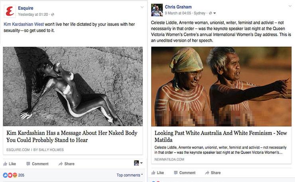Like Chris Graham's post
The width and height of the screenshot is (295, 182).
click(157, 172)
